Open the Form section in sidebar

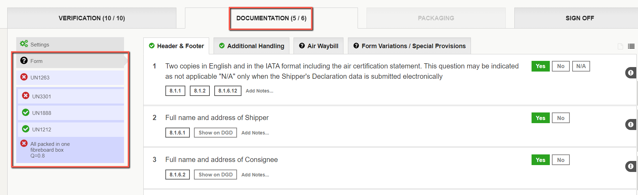[x=70, y=61]
